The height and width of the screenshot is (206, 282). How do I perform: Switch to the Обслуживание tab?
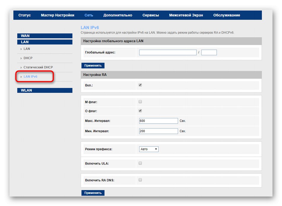coord(226,15)
